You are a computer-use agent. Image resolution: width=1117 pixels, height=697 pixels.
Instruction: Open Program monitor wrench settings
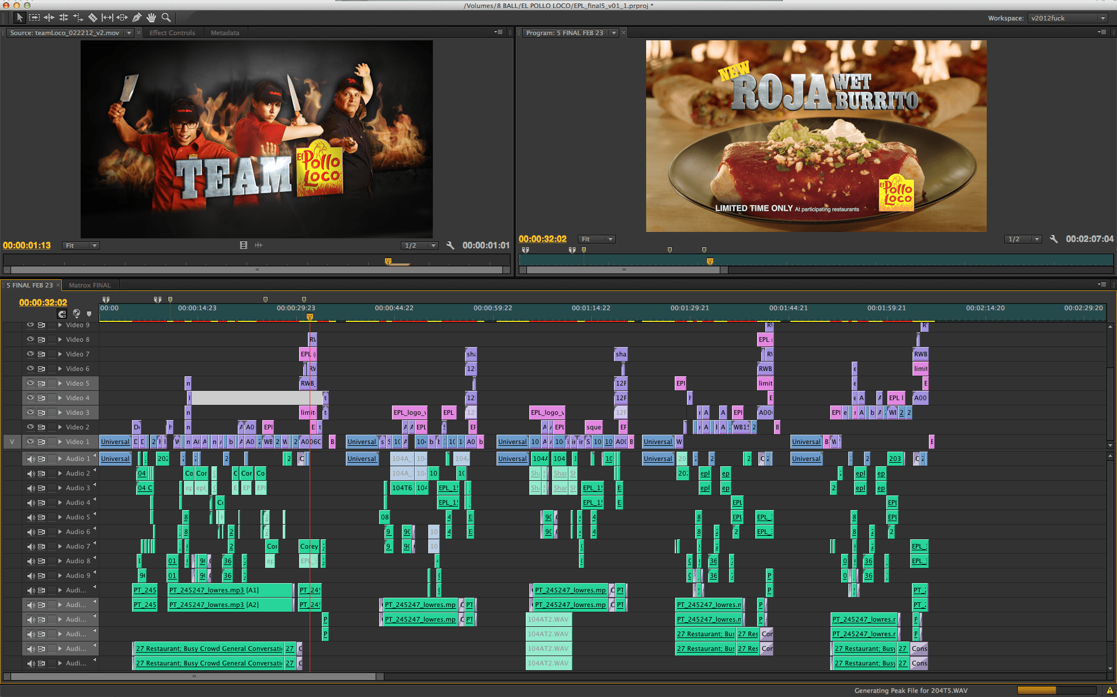pyautogui.click(x=1053, y=239)
